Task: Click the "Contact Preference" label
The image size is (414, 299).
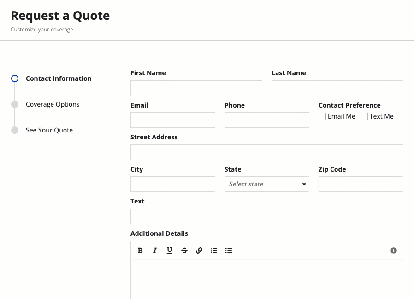Action: coord(349,105)
